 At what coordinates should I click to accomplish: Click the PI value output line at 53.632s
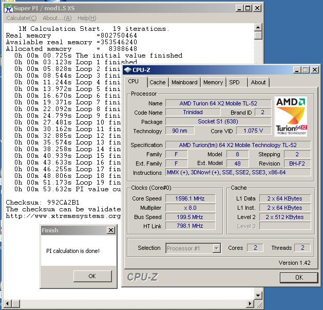tap(68, 189)
